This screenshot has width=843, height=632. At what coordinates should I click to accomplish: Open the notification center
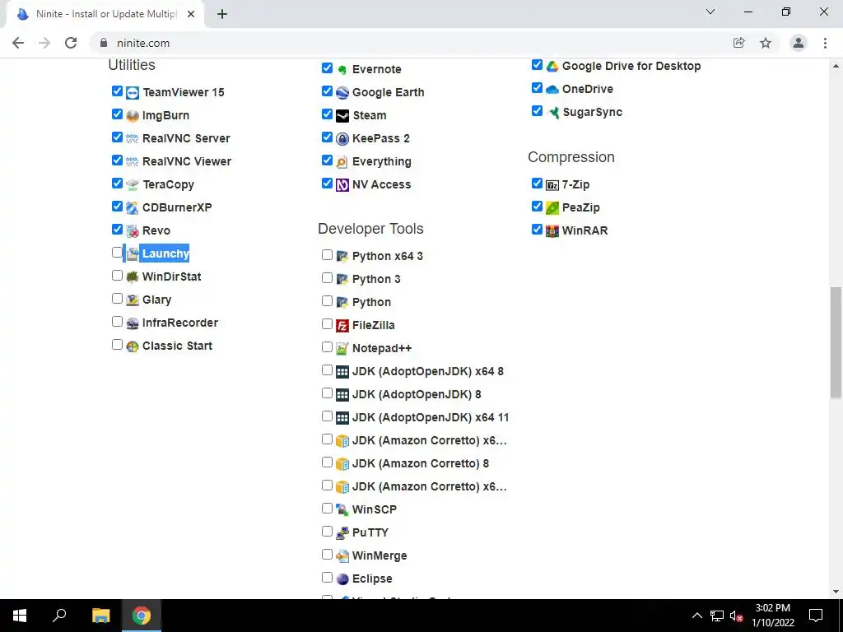point(816,616)
